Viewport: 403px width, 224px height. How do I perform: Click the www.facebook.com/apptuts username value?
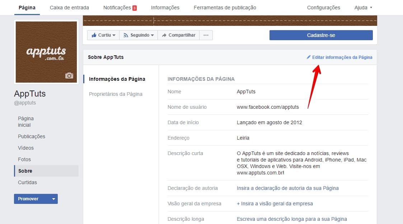click(x=268, y=107)
